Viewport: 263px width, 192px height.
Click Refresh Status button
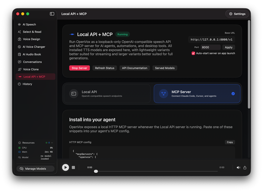(105, 68)
